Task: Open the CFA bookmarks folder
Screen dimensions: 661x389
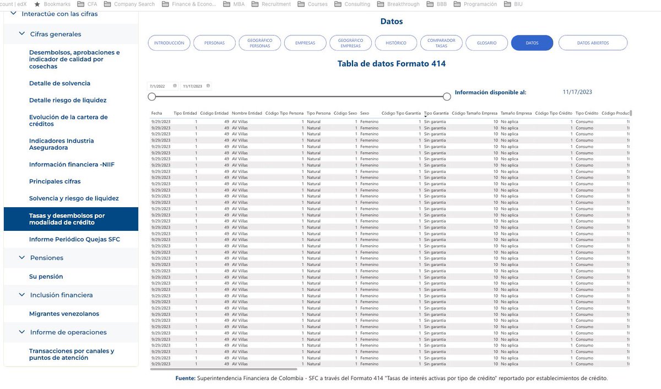Action: pos(86,4)
